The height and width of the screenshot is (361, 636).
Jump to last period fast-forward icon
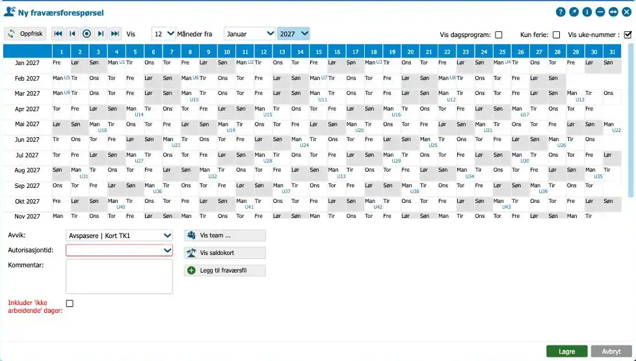coord(115,34)
